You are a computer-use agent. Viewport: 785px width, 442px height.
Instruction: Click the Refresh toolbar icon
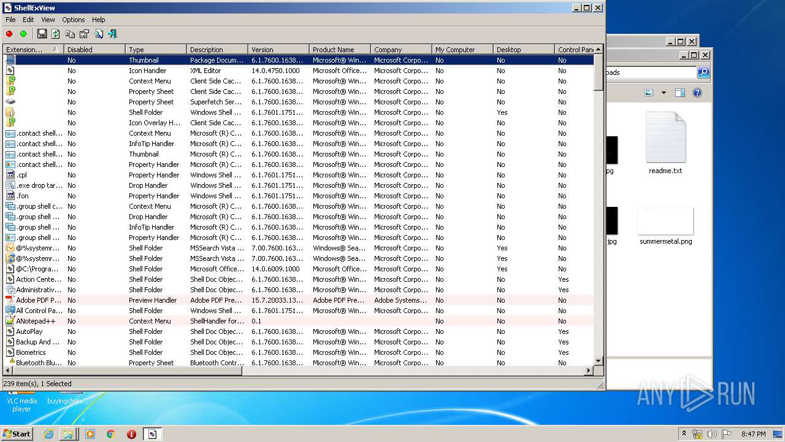click(56, 34)
